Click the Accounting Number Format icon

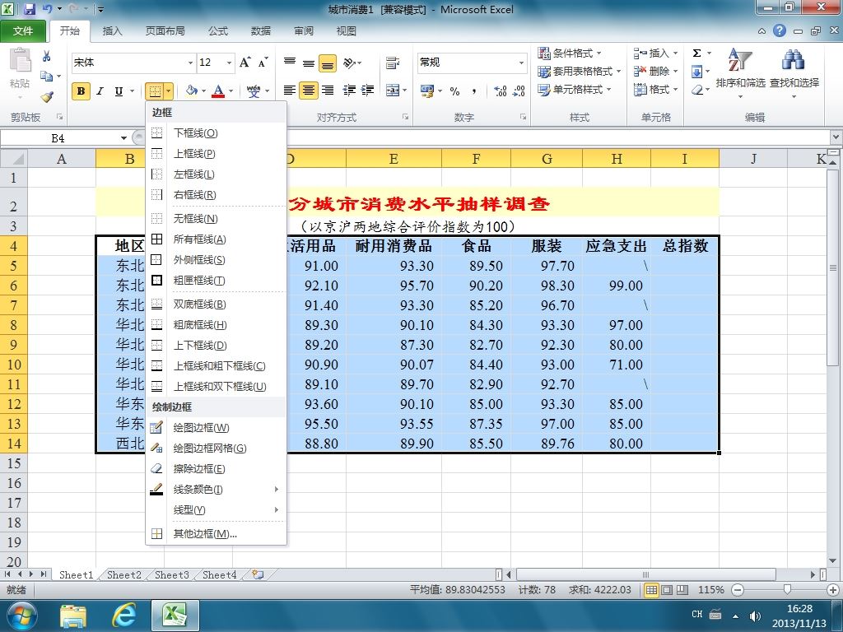(427, 91)
